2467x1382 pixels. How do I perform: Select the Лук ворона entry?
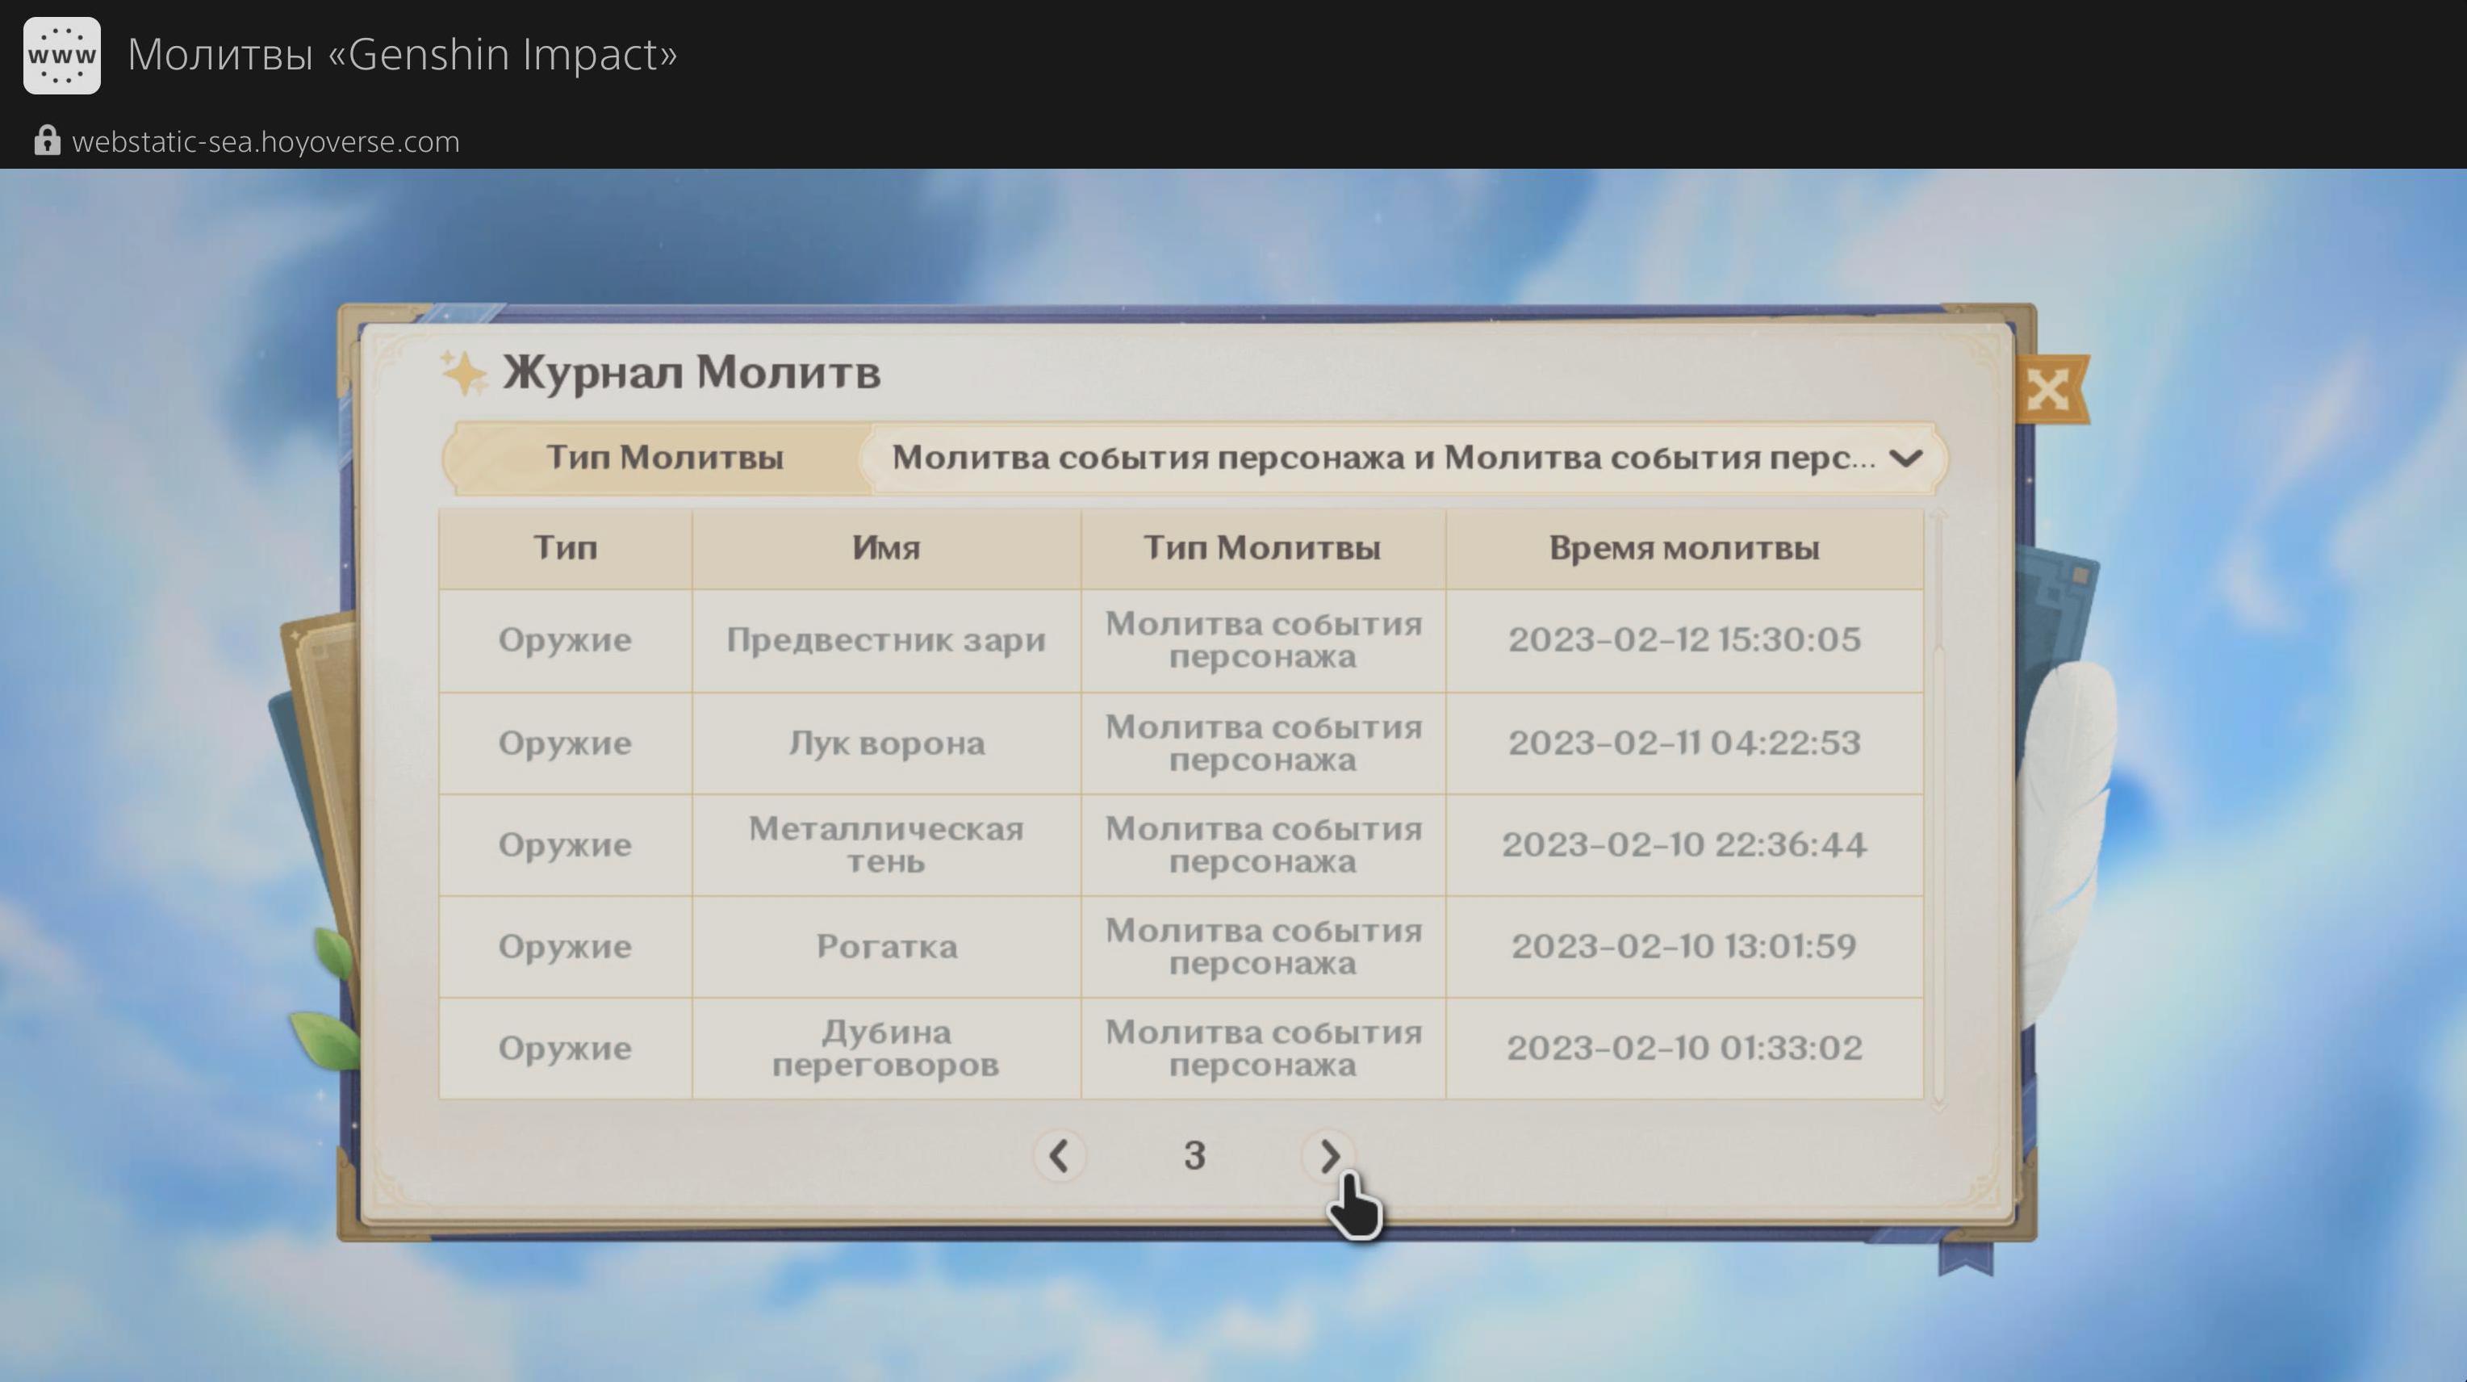tap(886, 743)
